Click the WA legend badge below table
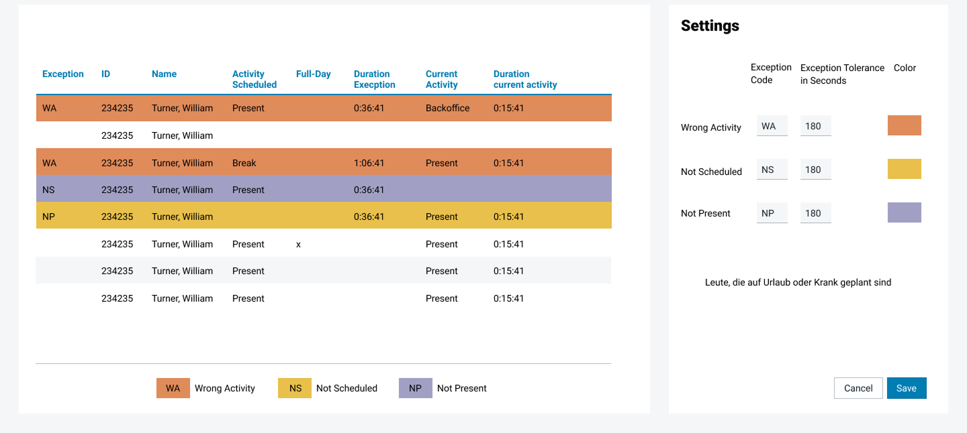The width and height of the screenshot is (967, 433). click(x=173, y=388)
